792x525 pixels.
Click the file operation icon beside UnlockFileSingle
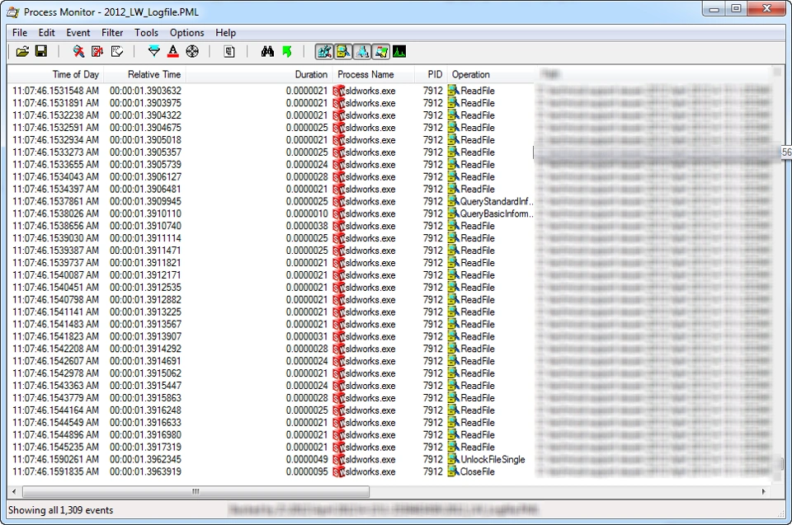coord(454,459)
